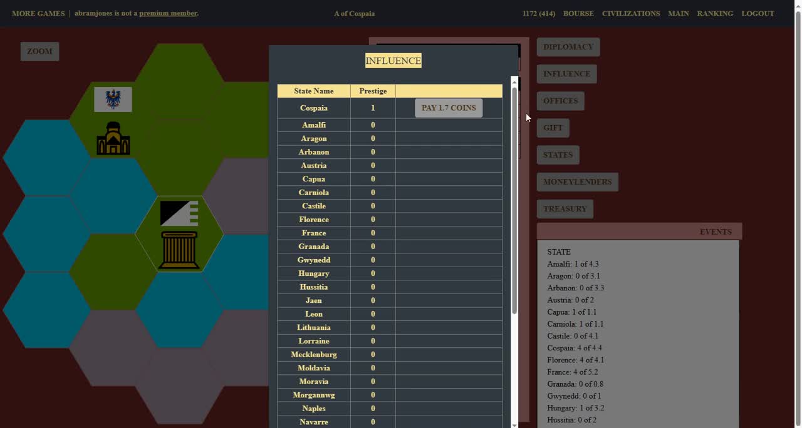Go to Bourse in top navigation

point(578,13)
